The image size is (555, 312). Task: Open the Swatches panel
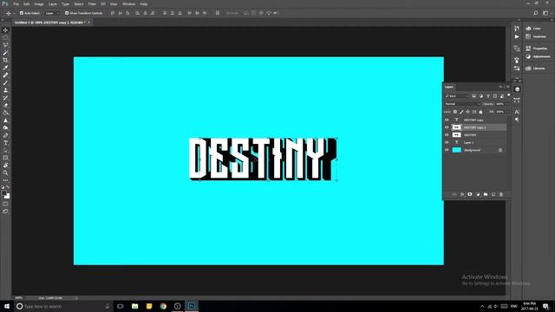pyautogui.click(x=536, y=36)
